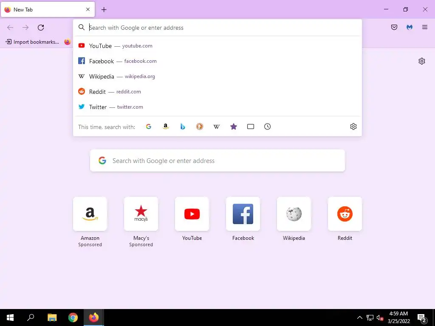Go back with the left arrow
The height and width of the screenshot is (326, 435).
point(10,28)
